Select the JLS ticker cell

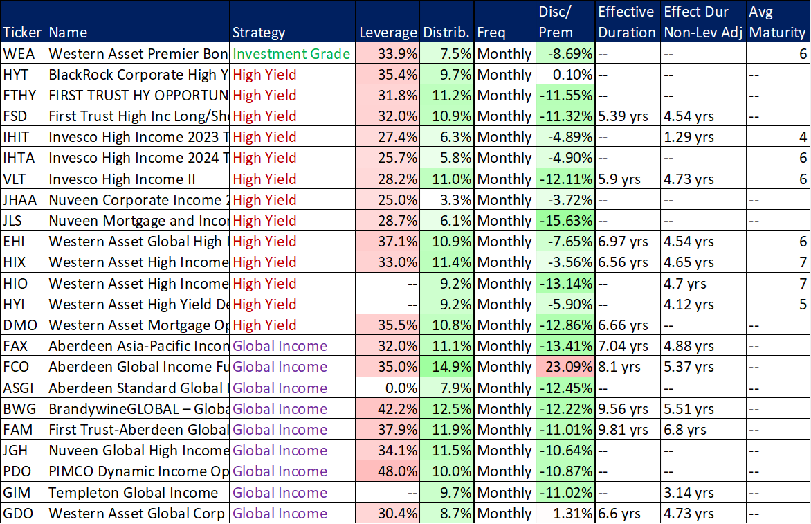(23, 220)
